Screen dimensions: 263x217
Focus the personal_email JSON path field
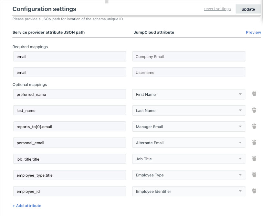pos(70,143)
